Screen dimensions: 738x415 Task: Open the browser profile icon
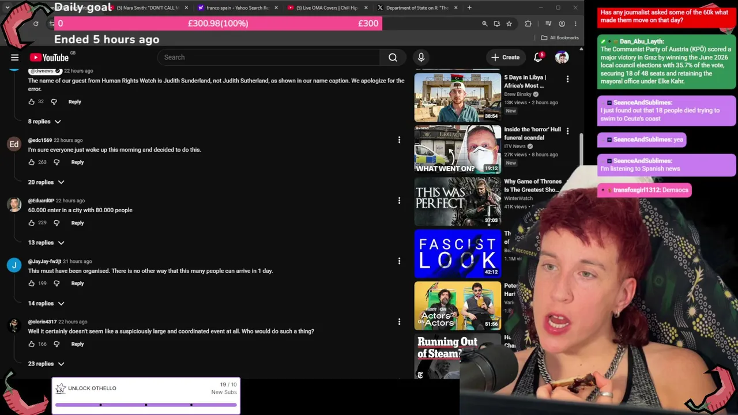point(562,24)
